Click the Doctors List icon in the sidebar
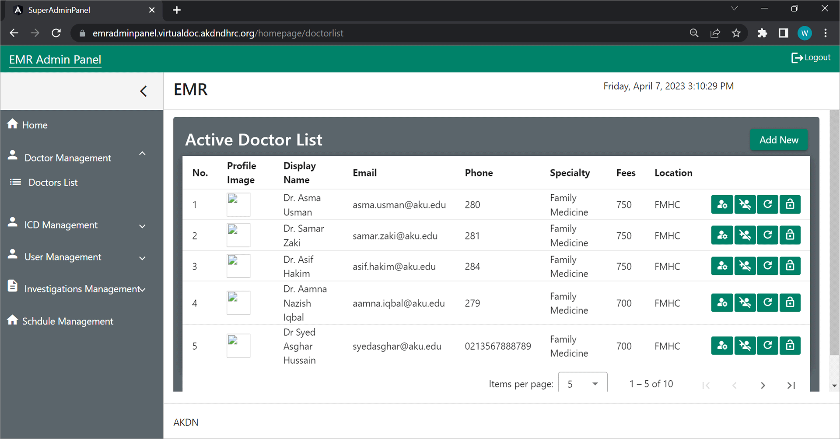Viewport: 840px width, 439px height. [x=15, y=182]
